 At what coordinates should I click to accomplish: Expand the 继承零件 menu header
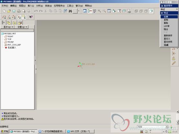169,6
